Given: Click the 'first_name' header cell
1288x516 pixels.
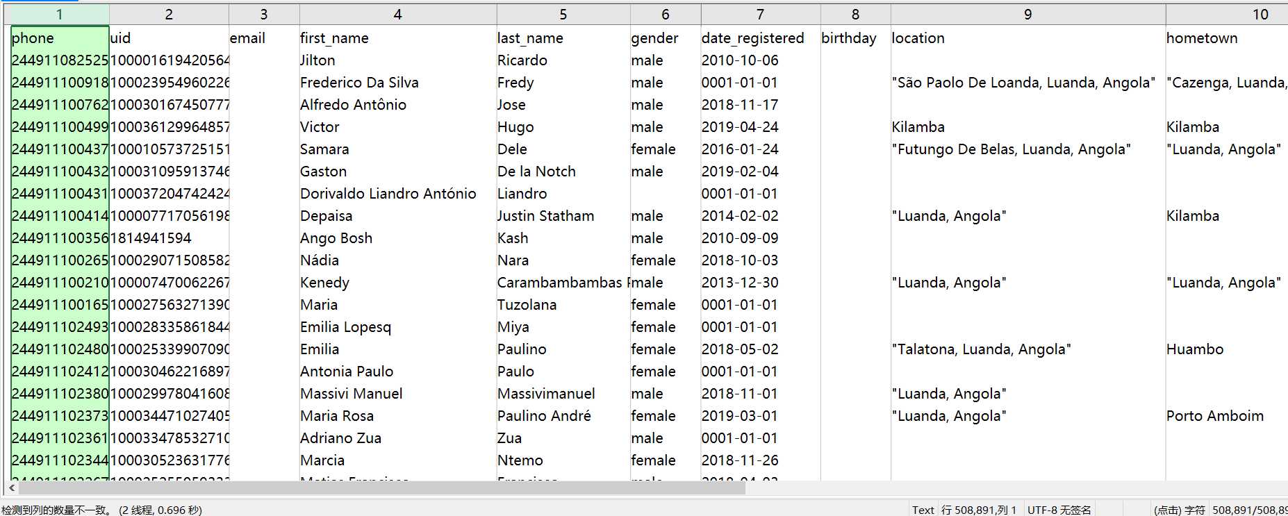Looking at the screenshot, I should [398, 38].
